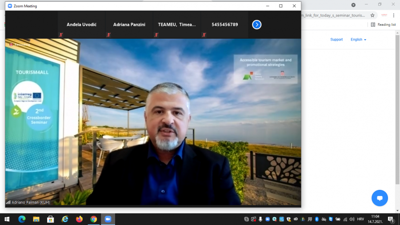This screenshot has height=225, width=400.
Task: Select Andela Uvodić participant tile
Action: click(x=81, y=25)
